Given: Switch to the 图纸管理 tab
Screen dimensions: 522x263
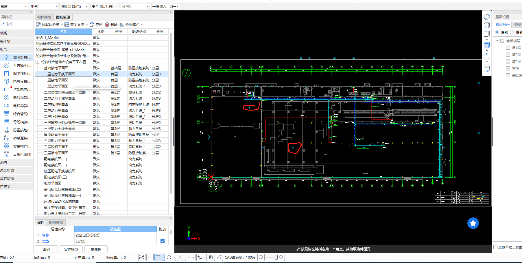Looking at the screenshot, I should [63, 17].
